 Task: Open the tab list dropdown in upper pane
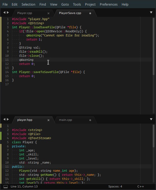pyautogui.click(x=151, y=12)
